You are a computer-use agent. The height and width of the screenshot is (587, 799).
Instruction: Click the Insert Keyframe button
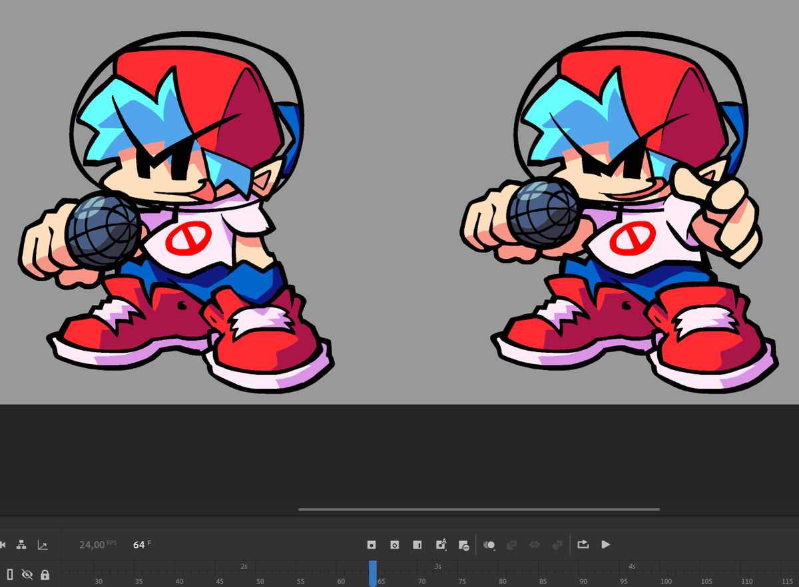pos(372,544)
